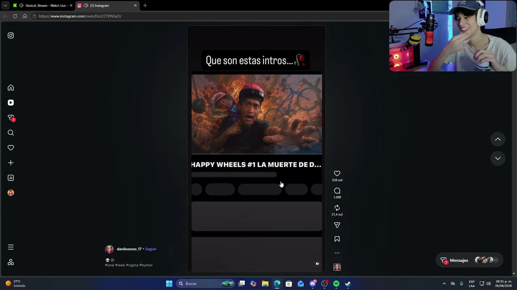The width and height of the screenshot is (517, 290).
Task: Open the weather widget showing 27°C
Action: point(15,284)
